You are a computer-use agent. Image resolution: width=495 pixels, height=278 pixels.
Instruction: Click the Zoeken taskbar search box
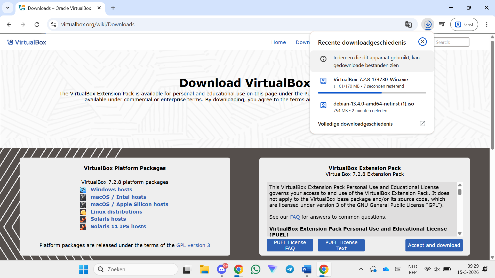[x=136, y=269]
